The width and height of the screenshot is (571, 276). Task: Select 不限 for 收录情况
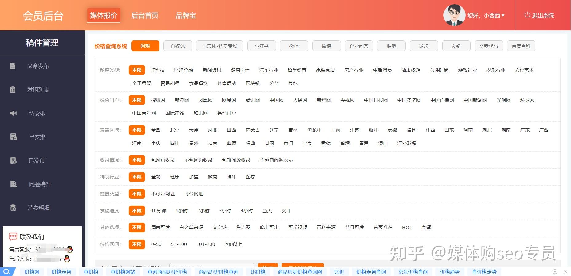pos(137,160)
